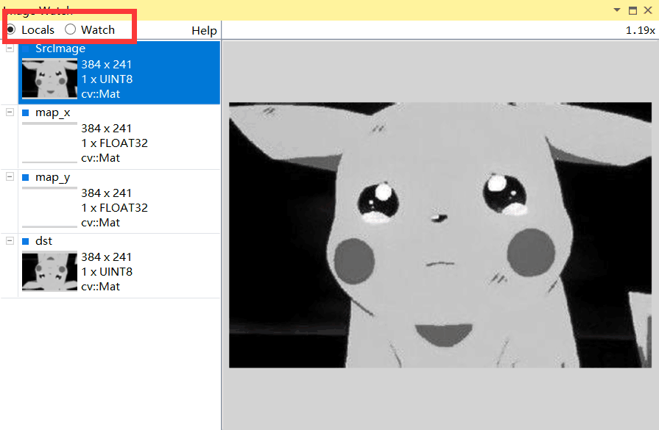659x430 pixels.
Task: Collapse the SrcImage entry
Action: click(10, 49)
